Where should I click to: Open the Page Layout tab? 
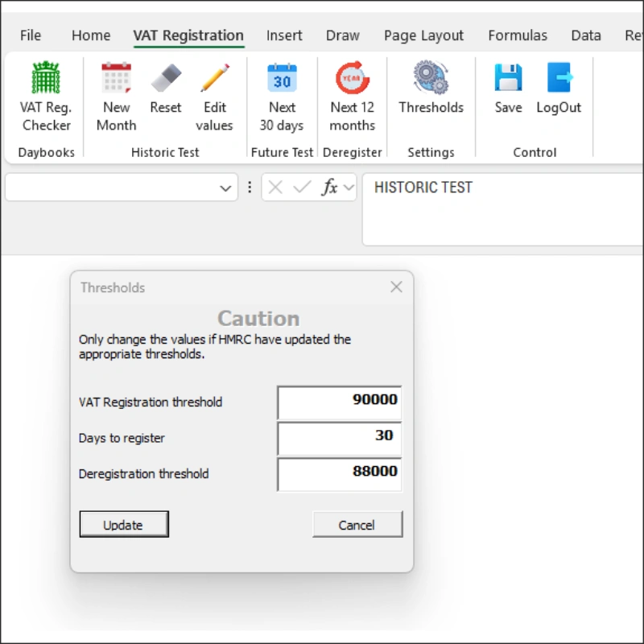[x=423, y=35]
